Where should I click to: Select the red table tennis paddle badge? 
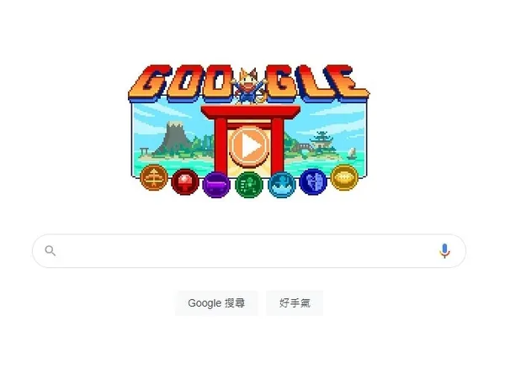185,181
